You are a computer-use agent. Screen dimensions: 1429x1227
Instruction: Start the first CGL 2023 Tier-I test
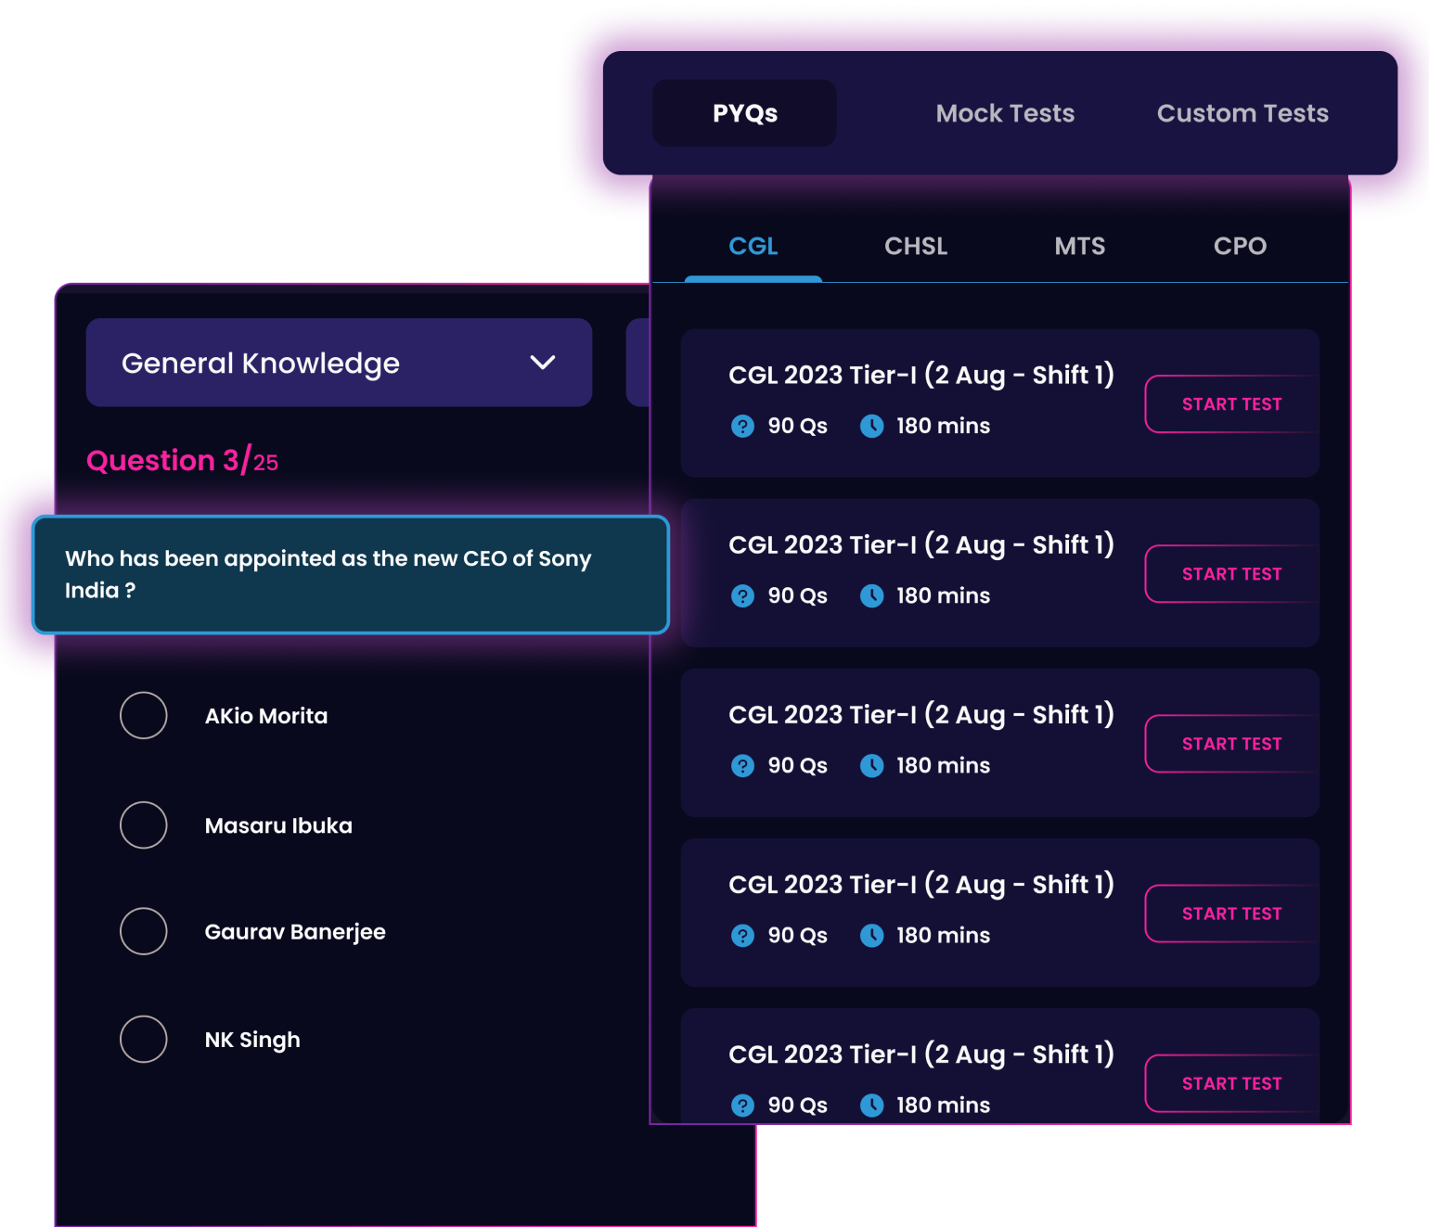pyautogui.click(x=1230, y=404)
